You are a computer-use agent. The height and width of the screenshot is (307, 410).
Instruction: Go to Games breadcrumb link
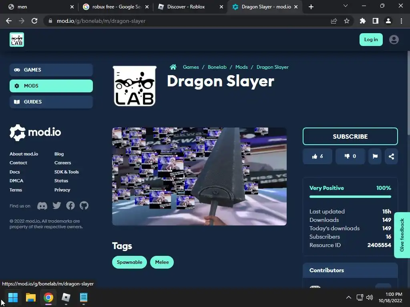coord(191,67)
